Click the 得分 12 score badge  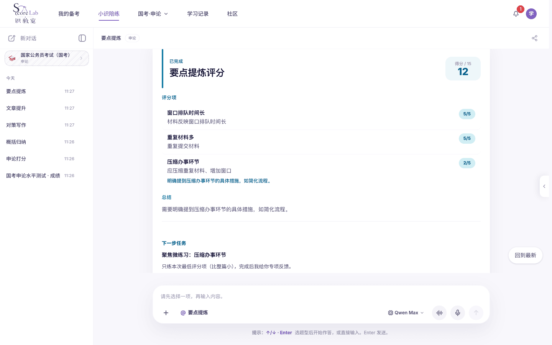[463, 69]
